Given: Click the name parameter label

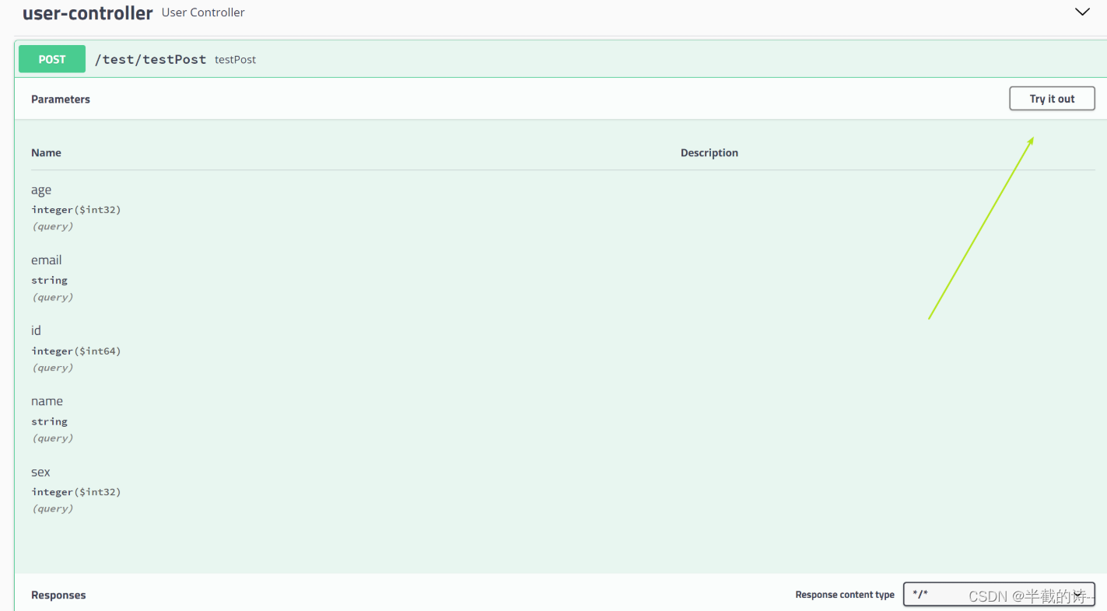Looking at the screenshot, I should (47, 401).
